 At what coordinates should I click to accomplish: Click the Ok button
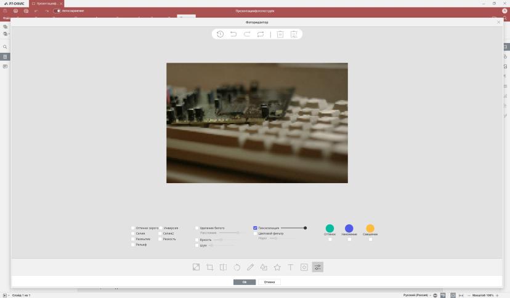click(x=245, y=282)
